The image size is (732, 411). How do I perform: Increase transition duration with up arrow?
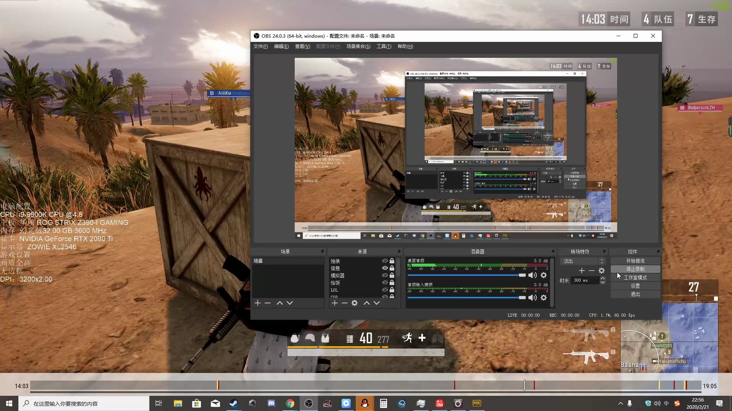(x=603, y=278)
